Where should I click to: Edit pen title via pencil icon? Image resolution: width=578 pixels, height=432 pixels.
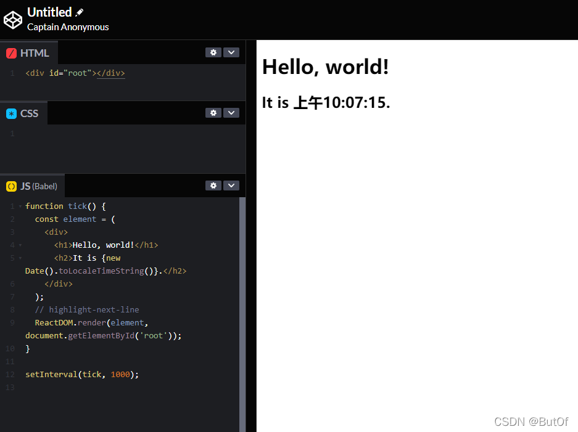[79, 12]
